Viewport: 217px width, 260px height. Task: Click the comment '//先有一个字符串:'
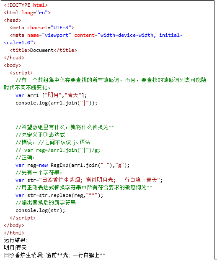point(39,173)
